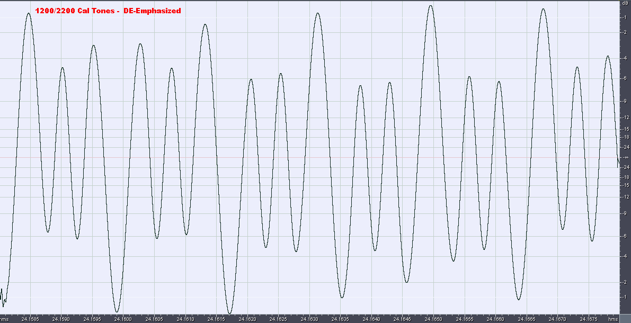Click the -15 label in the scale's upper half
This screenshot has height=323, width=631.
click(x=626, y=129)
